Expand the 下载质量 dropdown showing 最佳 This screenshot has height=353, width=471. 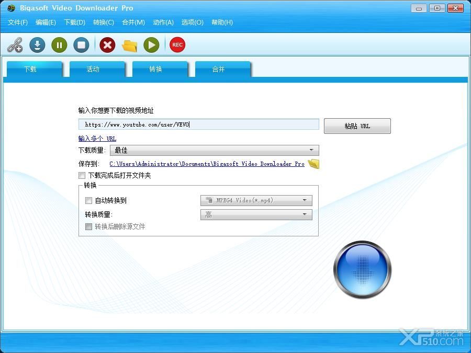215,151
